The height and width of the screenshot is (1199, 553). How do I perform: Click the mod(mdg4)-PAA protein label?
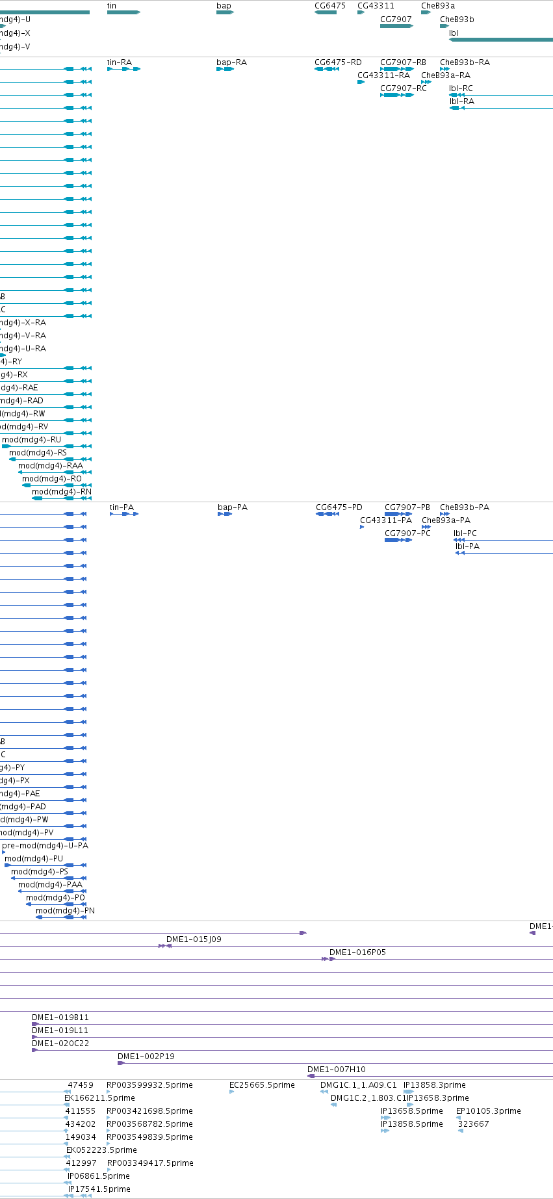point(50,885)
